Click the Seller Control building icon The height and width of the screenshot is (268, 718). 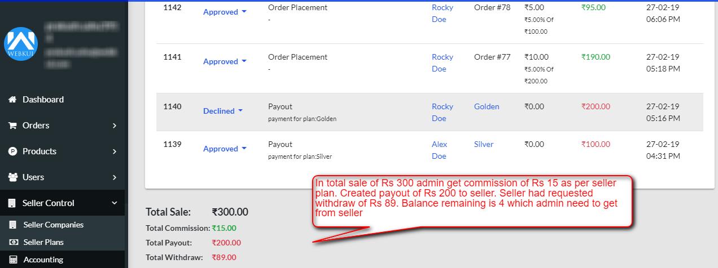(x=12, y=203)
